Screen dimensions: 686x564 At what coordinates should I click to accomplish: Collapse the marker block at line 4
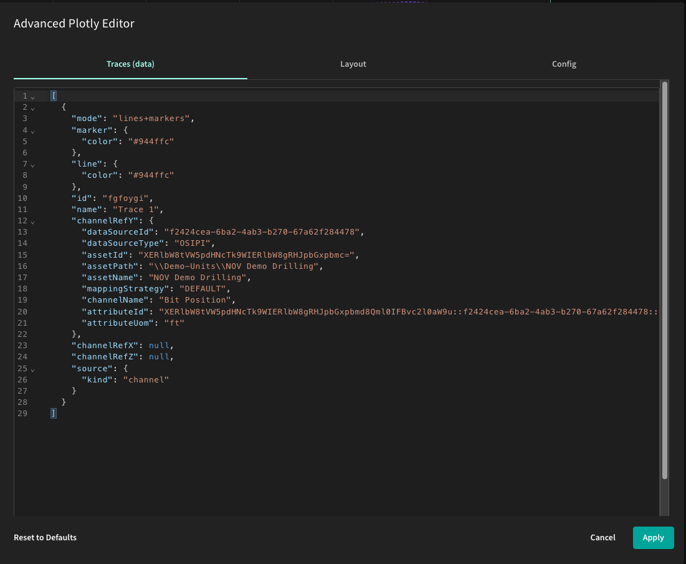tap(33, 132)
